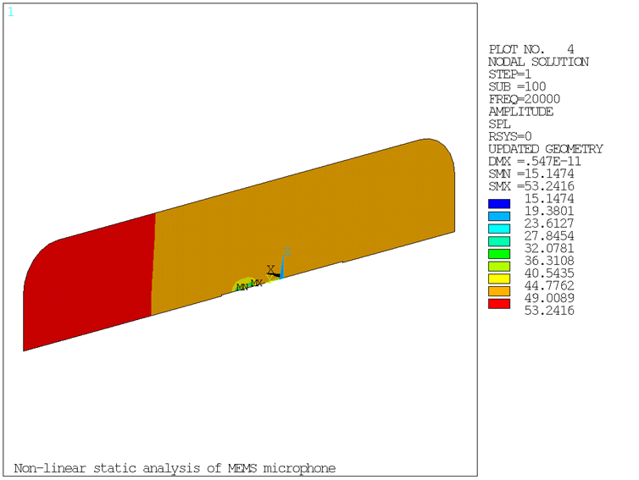Click the 'SPL' label
The image size is (639, 480).
point(499,124)
